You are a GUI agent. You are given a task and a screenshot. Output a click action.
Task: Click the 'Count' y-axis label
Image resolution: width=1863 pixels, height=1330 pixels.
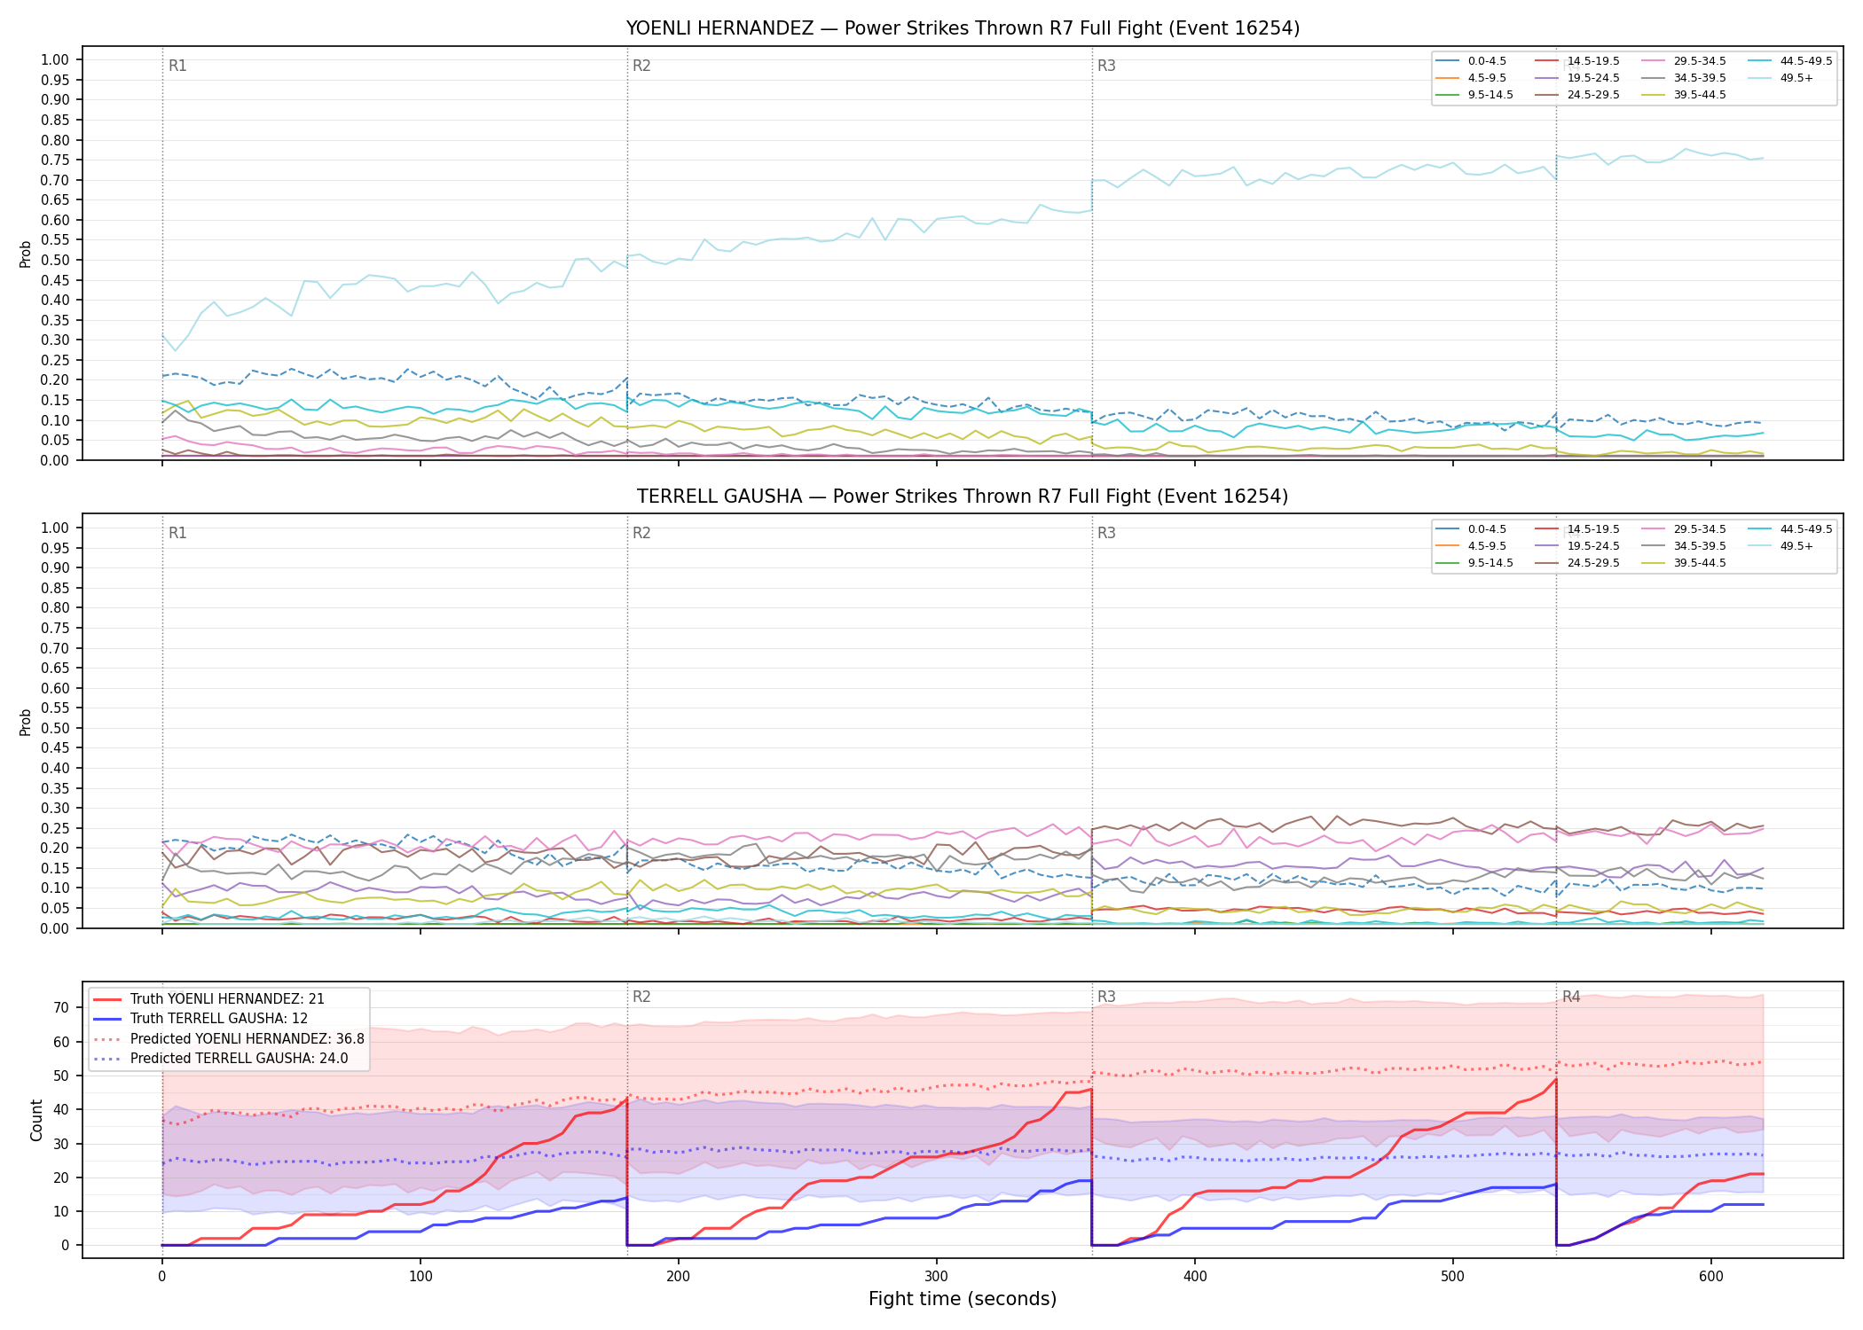pos(36,1120)
